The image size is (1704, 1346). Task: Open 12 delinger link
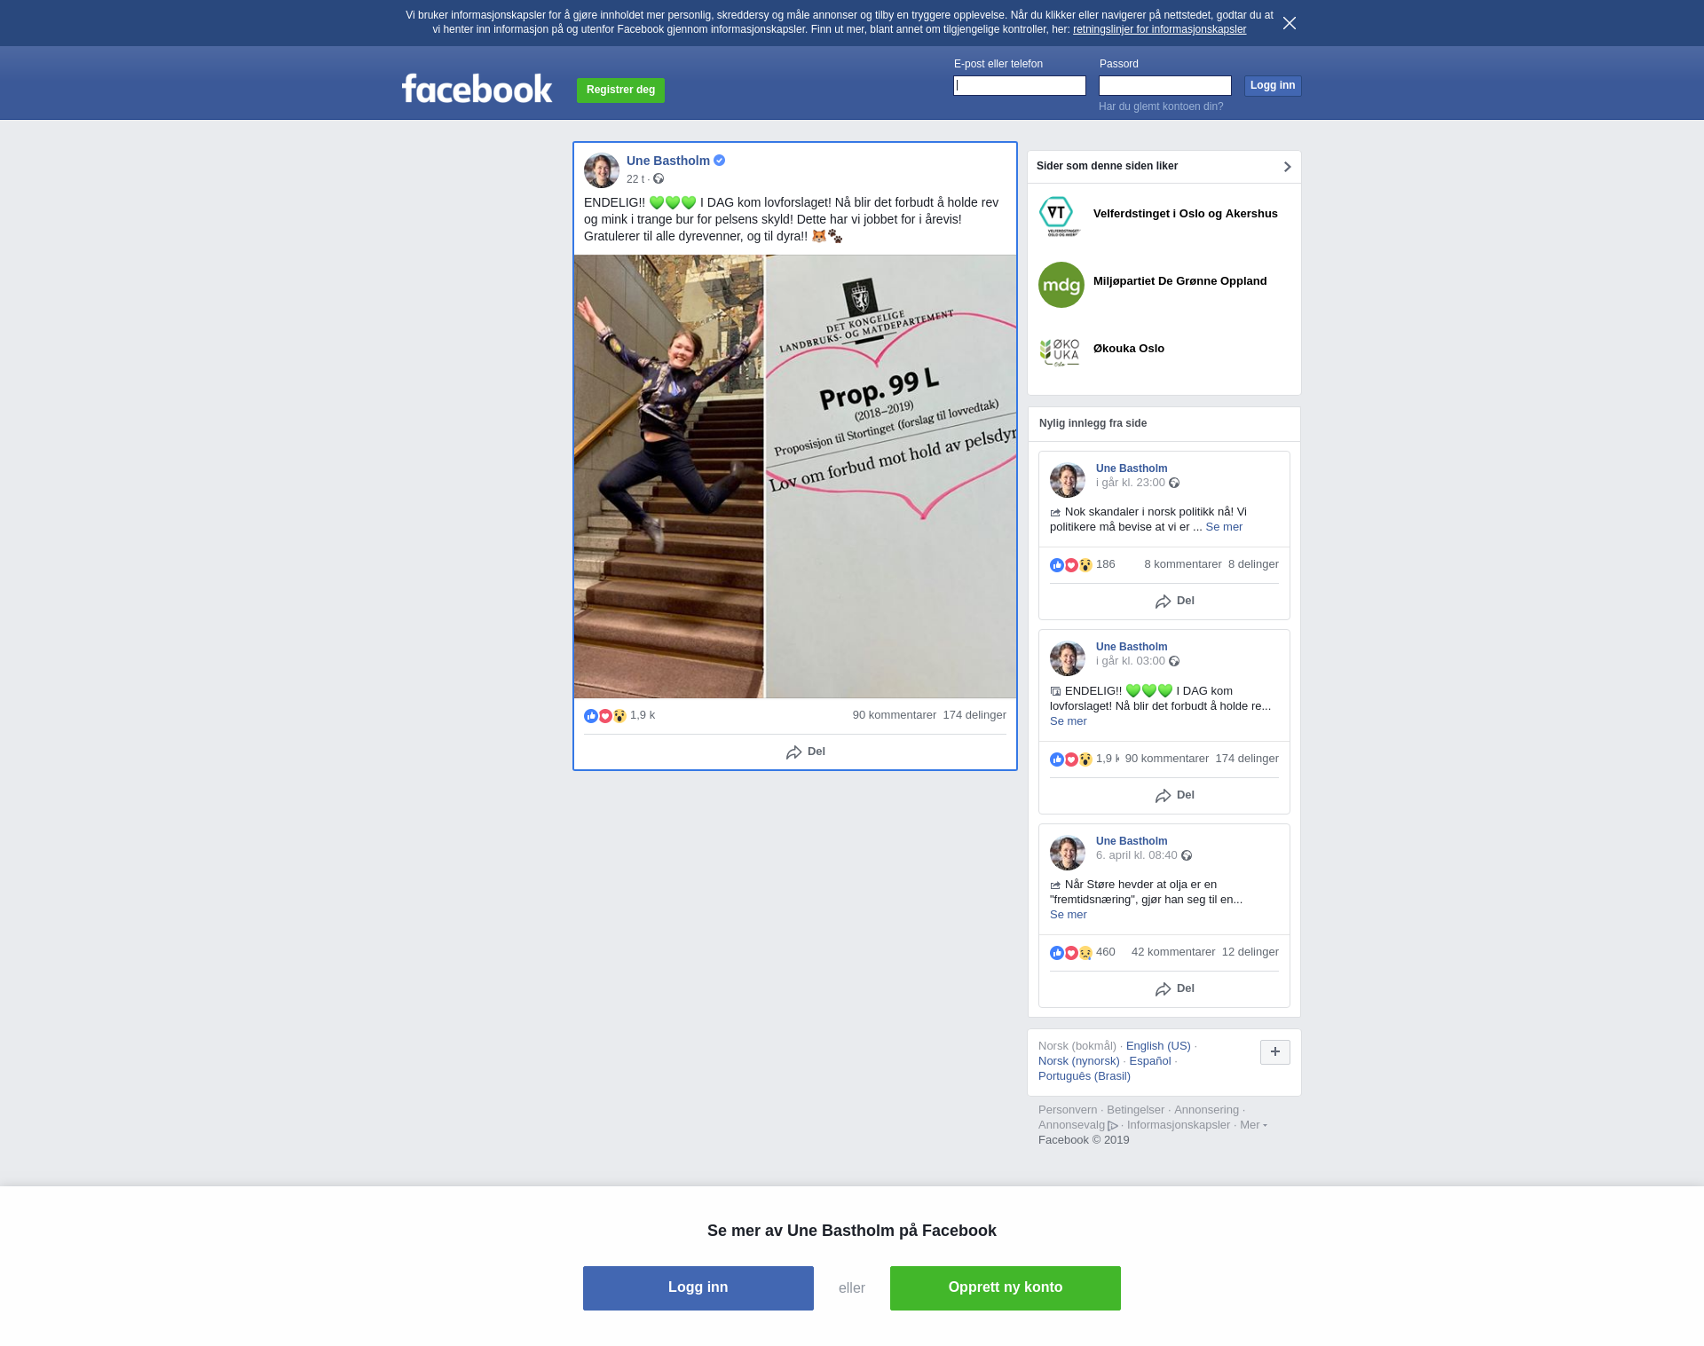[x=1250, y=952]
